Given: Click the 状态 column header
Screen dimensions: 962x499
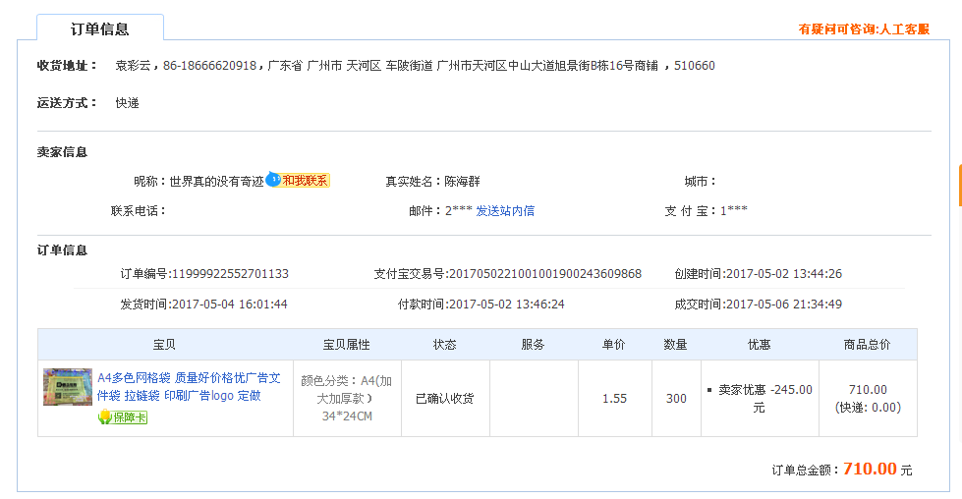Looking at the screenshot, I should point(445,345).
